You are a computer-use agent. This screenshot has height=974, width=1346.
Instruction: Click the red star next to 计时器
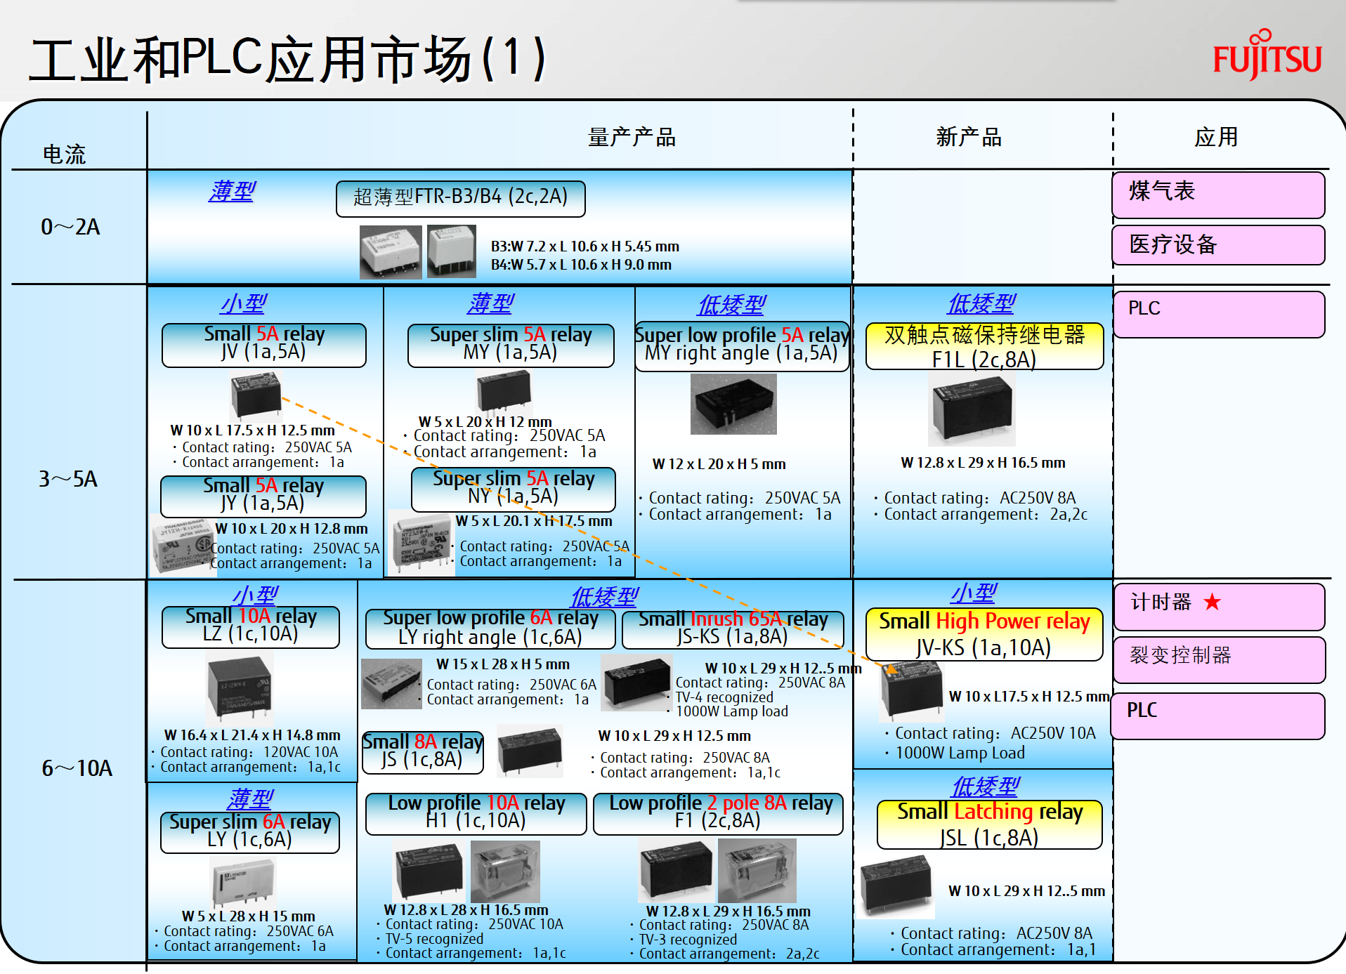pyautogui.click(x=1212, y=602)
